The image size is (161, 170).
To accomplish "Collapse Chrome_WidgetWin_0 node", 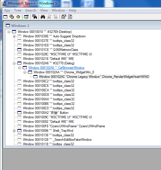I will click(25, 72).
